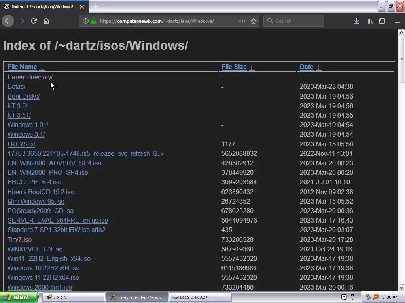Download EN_WIN2000_ADVSRV_SP4.iso
Viewport: 405px width, 303px height.
[x=54, y=163]
